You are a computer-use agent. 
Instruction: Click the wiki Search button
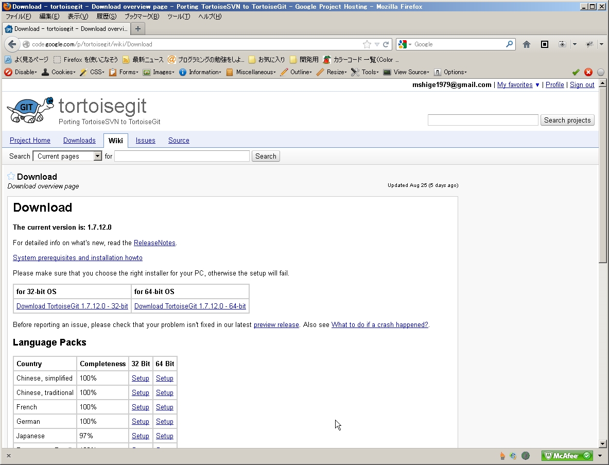tap(266, 156)
